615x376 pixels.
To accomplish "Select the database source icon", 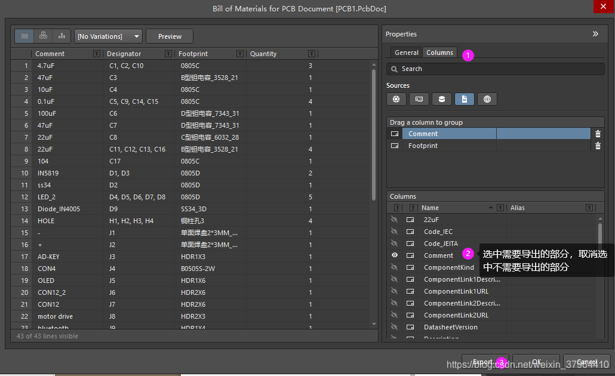I will pos(442,99).
